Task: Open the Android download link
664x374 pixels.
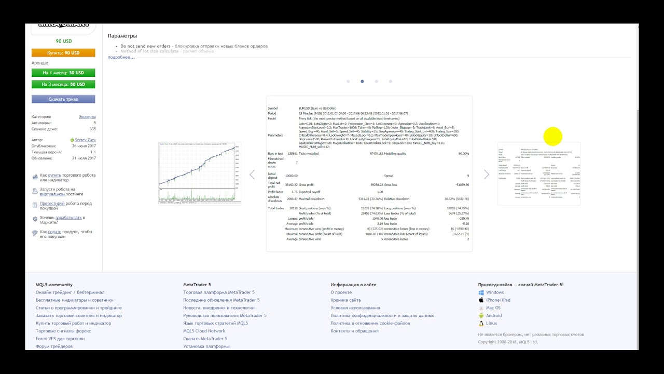Action: pos(494,315)
